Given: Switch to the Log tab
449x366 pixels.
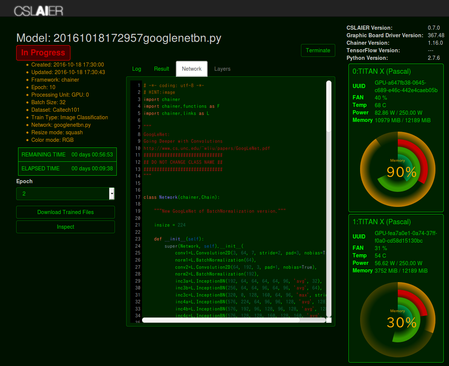Looking at the screenshot, I should click(137, 69).
